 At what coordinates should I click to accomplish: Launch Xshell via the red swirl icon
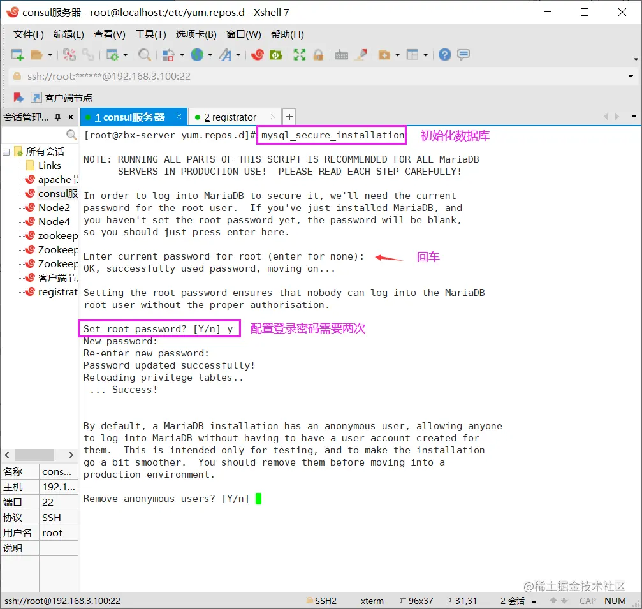(257, 54)
